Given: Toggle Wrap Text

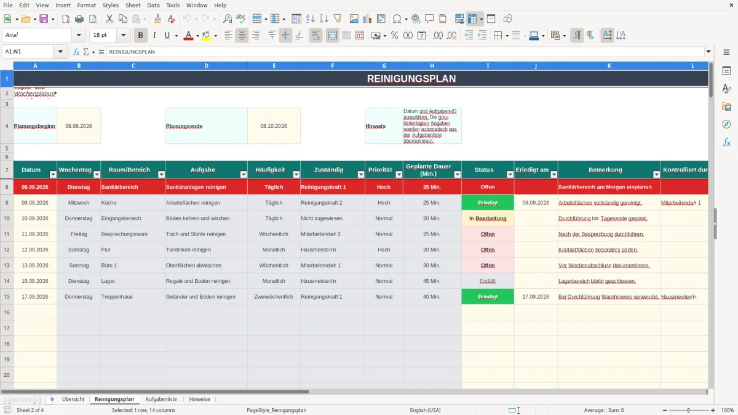Looking at the screenshot, I should (316, 36).
